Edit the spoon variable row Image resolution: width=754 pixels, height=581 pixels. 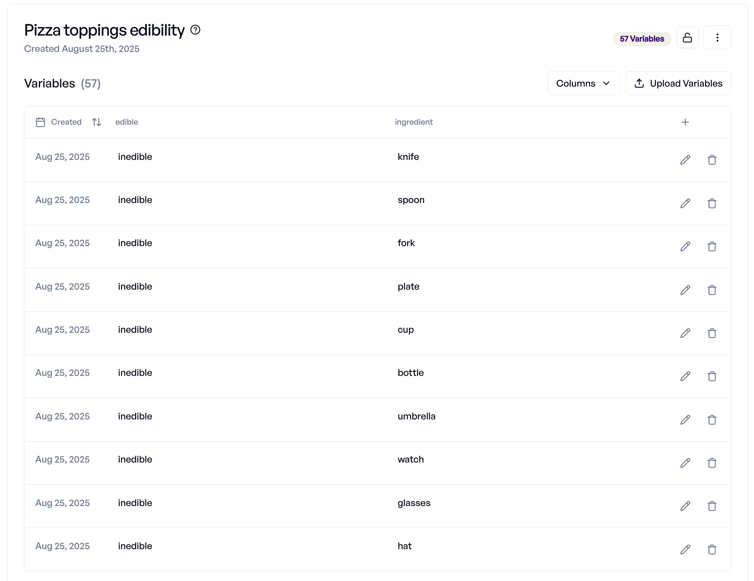coord(685,203)
